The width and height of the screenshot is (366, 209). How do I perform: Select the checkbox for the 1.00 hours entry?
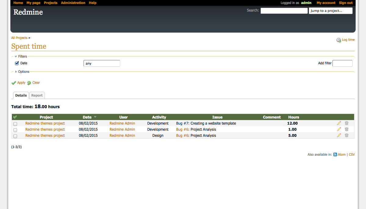(x=15, y=130)
